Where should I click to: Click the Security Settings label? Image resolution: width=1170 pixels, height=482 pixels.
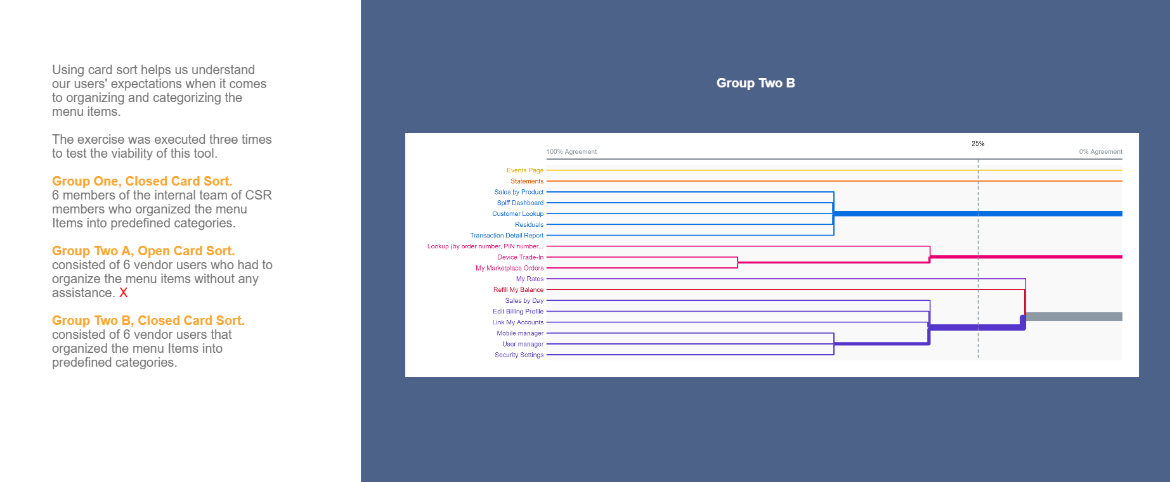click(x=519, y=355)
